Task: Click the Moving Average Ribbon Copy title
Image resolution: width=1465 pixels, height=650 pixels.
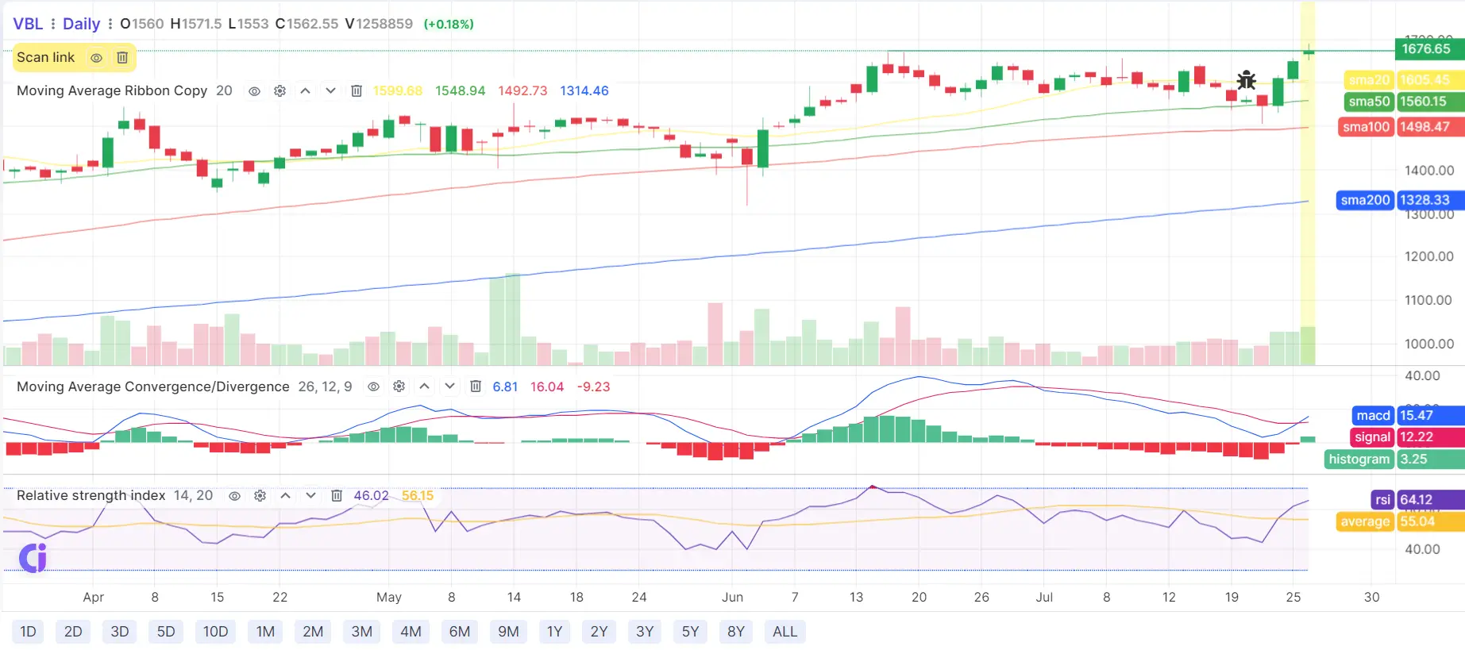Action: pyautogui.click(x=112, y=91)
